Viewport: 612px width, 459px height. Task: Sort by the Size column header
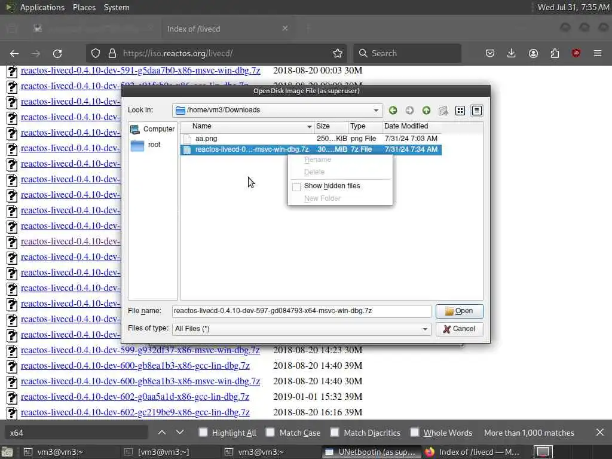331,126
